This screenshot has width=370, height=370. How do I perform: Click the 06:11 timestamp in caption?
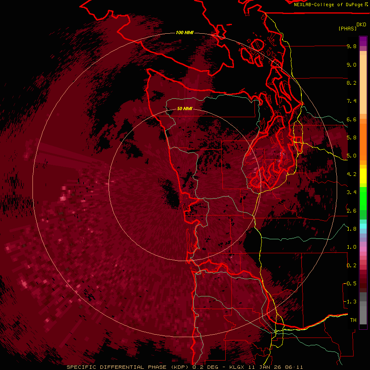click(294, 367)
